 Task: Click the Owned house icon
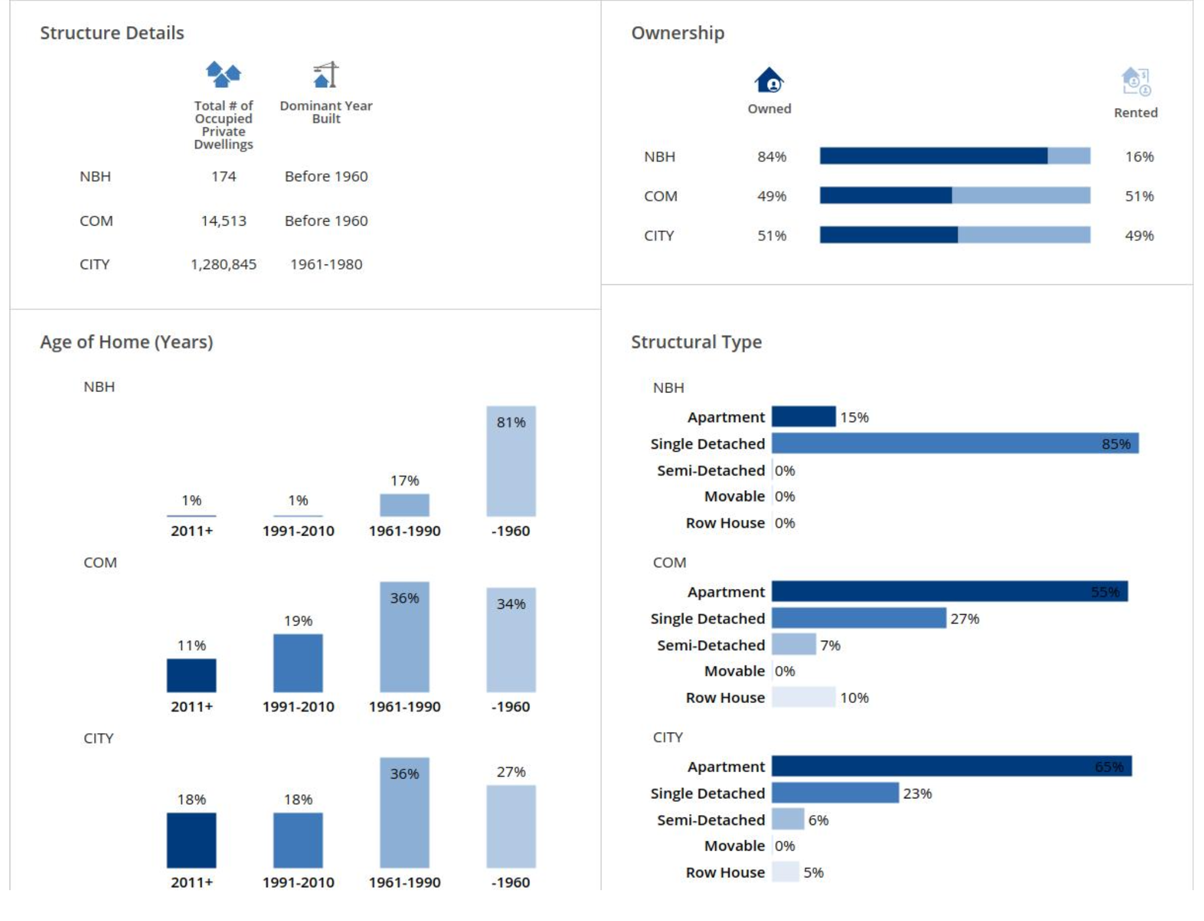pyautogui.click(x=769, y=80)
